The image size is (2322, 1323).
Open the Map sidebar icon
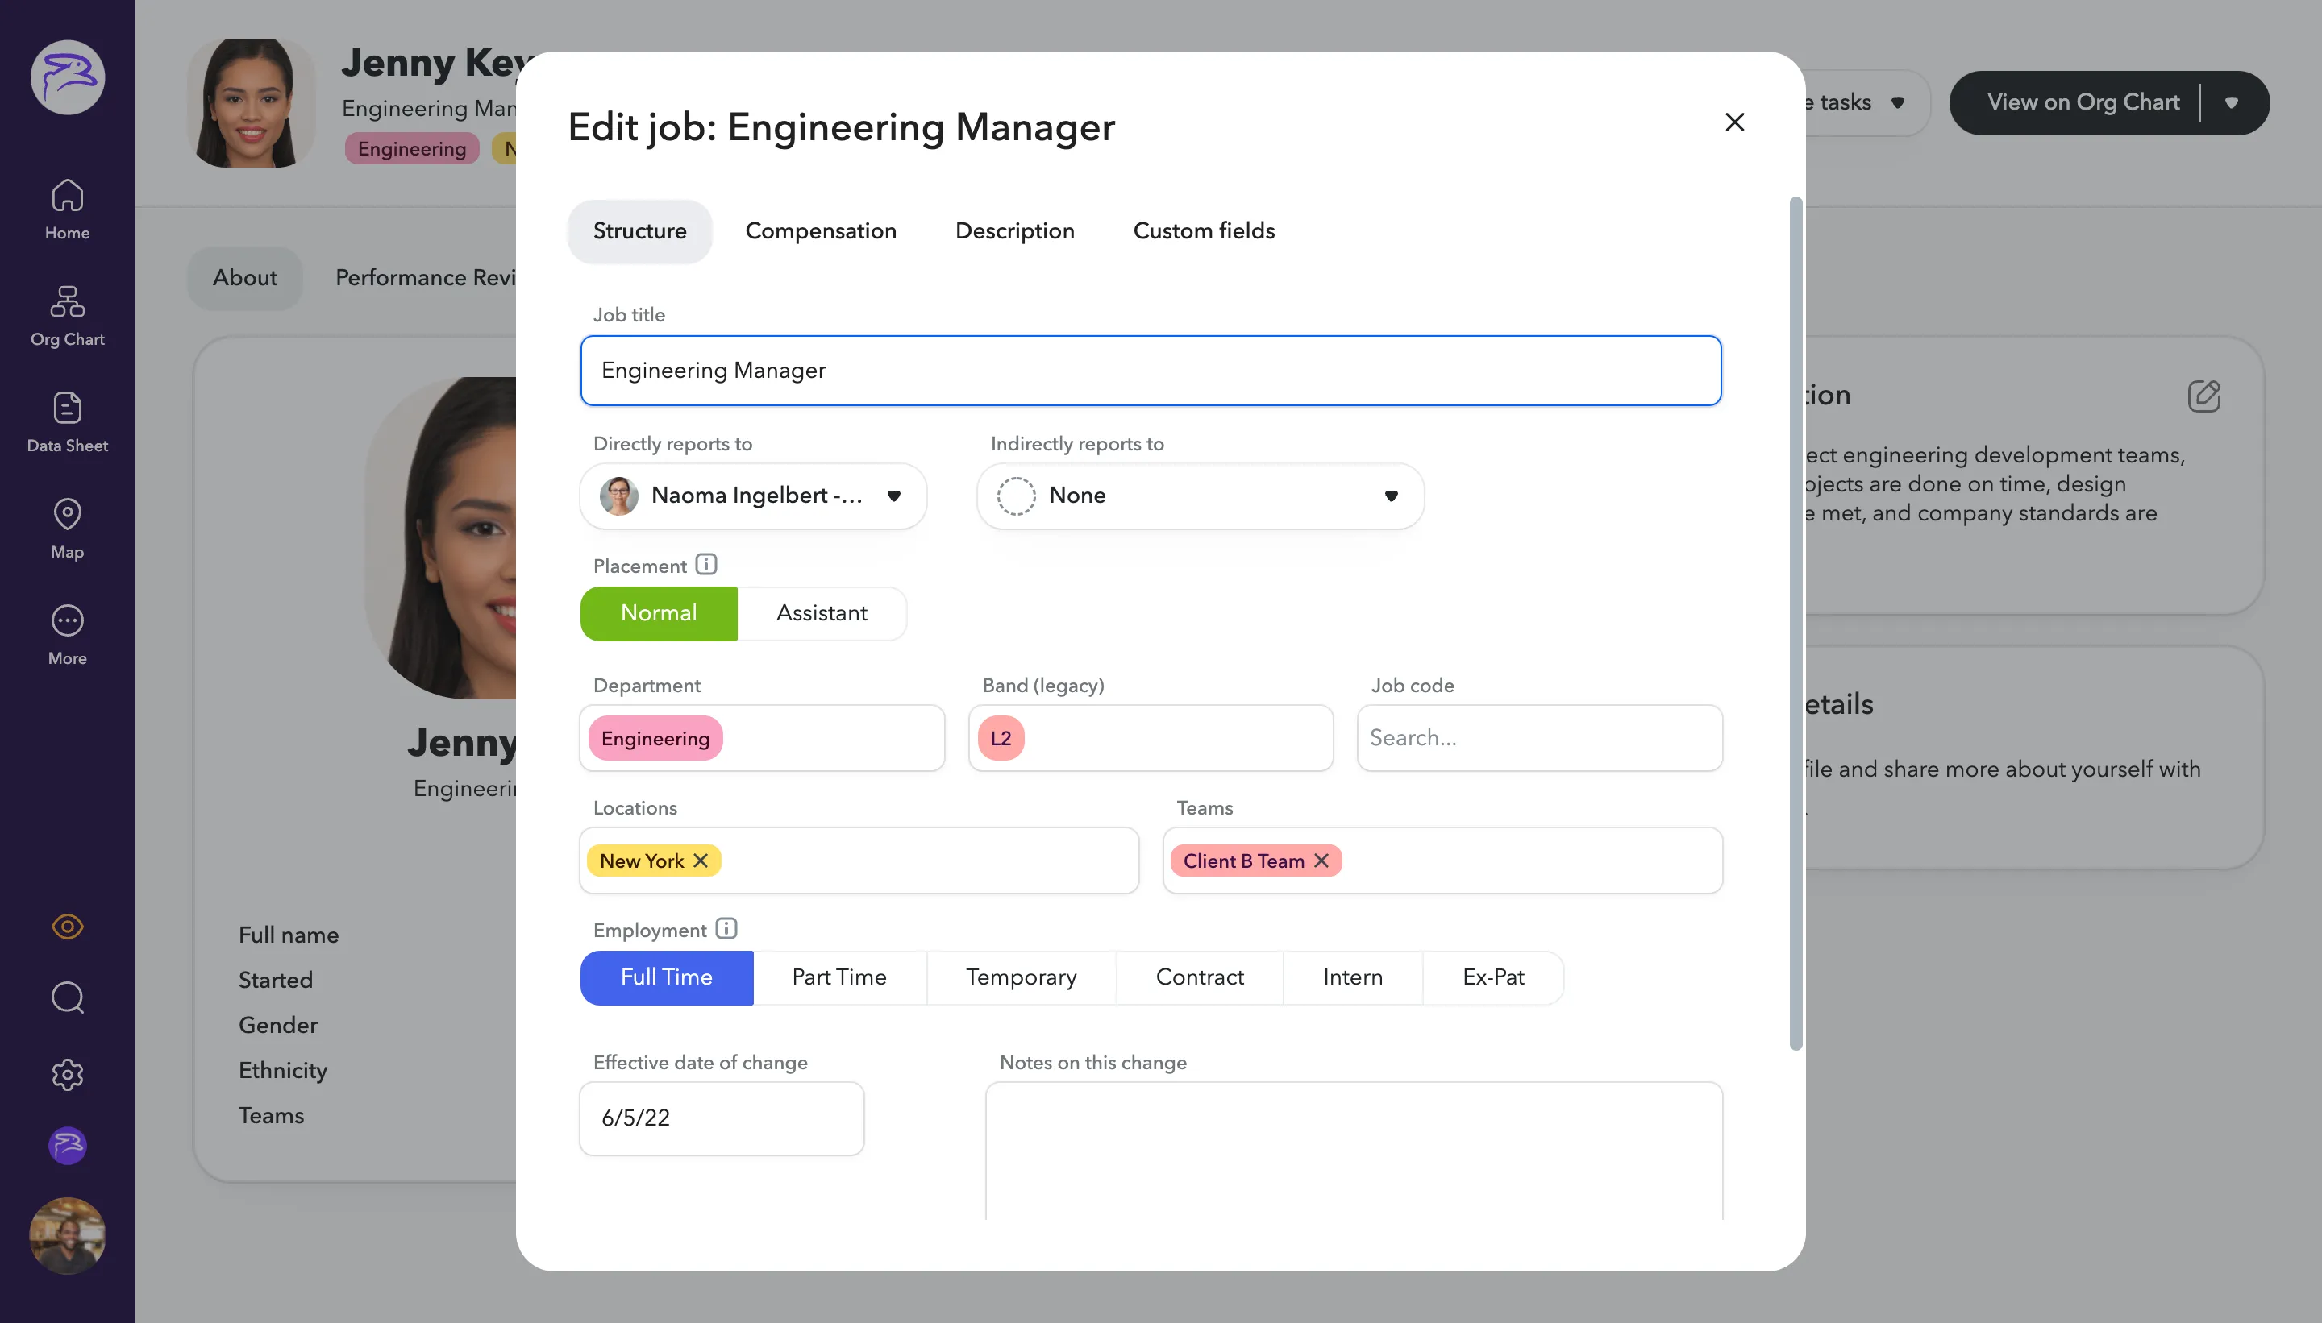click(67, 528)
